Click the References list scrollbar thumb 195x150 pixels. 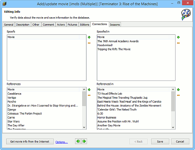pyautogui.click(x=84, y=99)
